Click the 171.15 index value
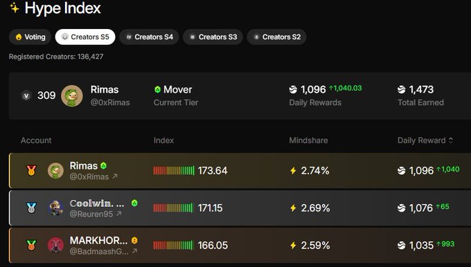The image size is (471, 267). point(211,208)
